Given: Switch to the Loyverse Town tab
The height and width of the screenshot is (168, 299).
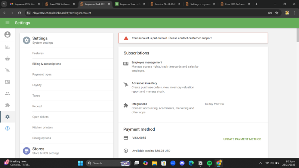Looking at the screenshot, I should (x=130, y=4).
